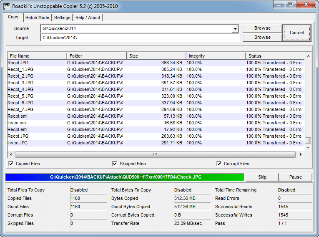Viewport: 319px width, 237px height.
Task: Toggle the Corrupt Files checkbox
Action: pyautogui.click(x=219, y=164)
